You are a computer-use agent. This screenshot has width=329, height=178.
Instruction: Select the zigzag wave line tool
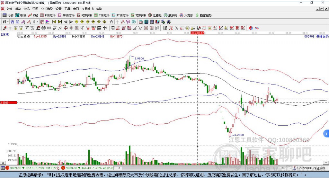click(140, 28)
